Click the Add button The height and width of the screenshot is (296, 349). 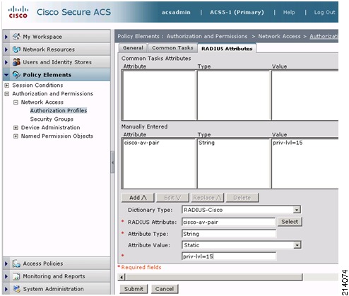pyautogui.click(x=138, y=198)
